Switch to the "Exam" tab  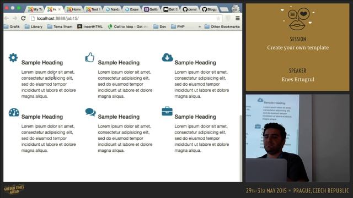(132, 9)
